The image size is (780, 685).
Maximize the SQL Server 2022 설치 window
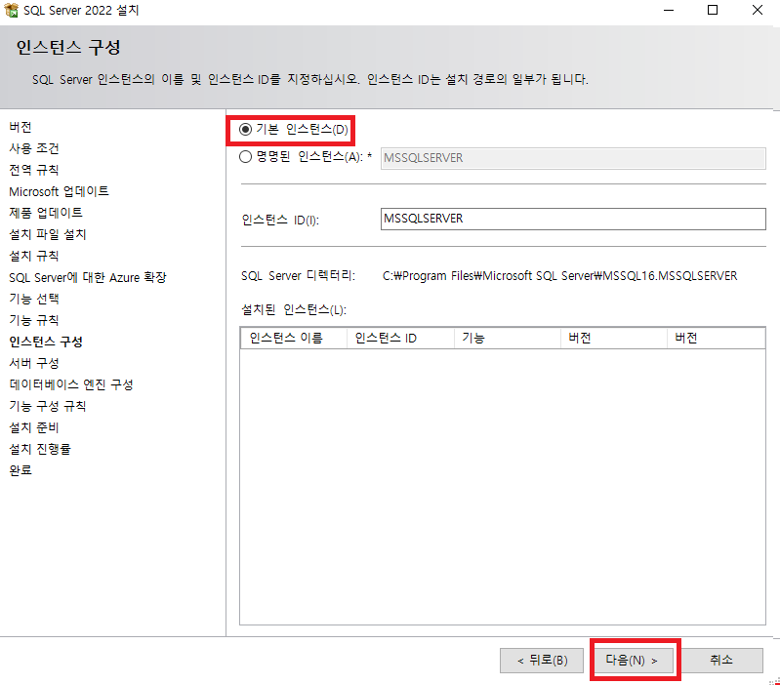(x=713, y=10)
